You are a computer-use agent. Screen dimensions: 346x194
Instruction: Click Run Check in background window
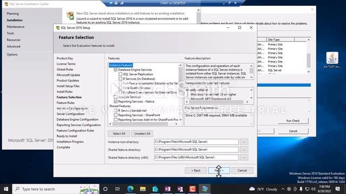tap(293, 121)
